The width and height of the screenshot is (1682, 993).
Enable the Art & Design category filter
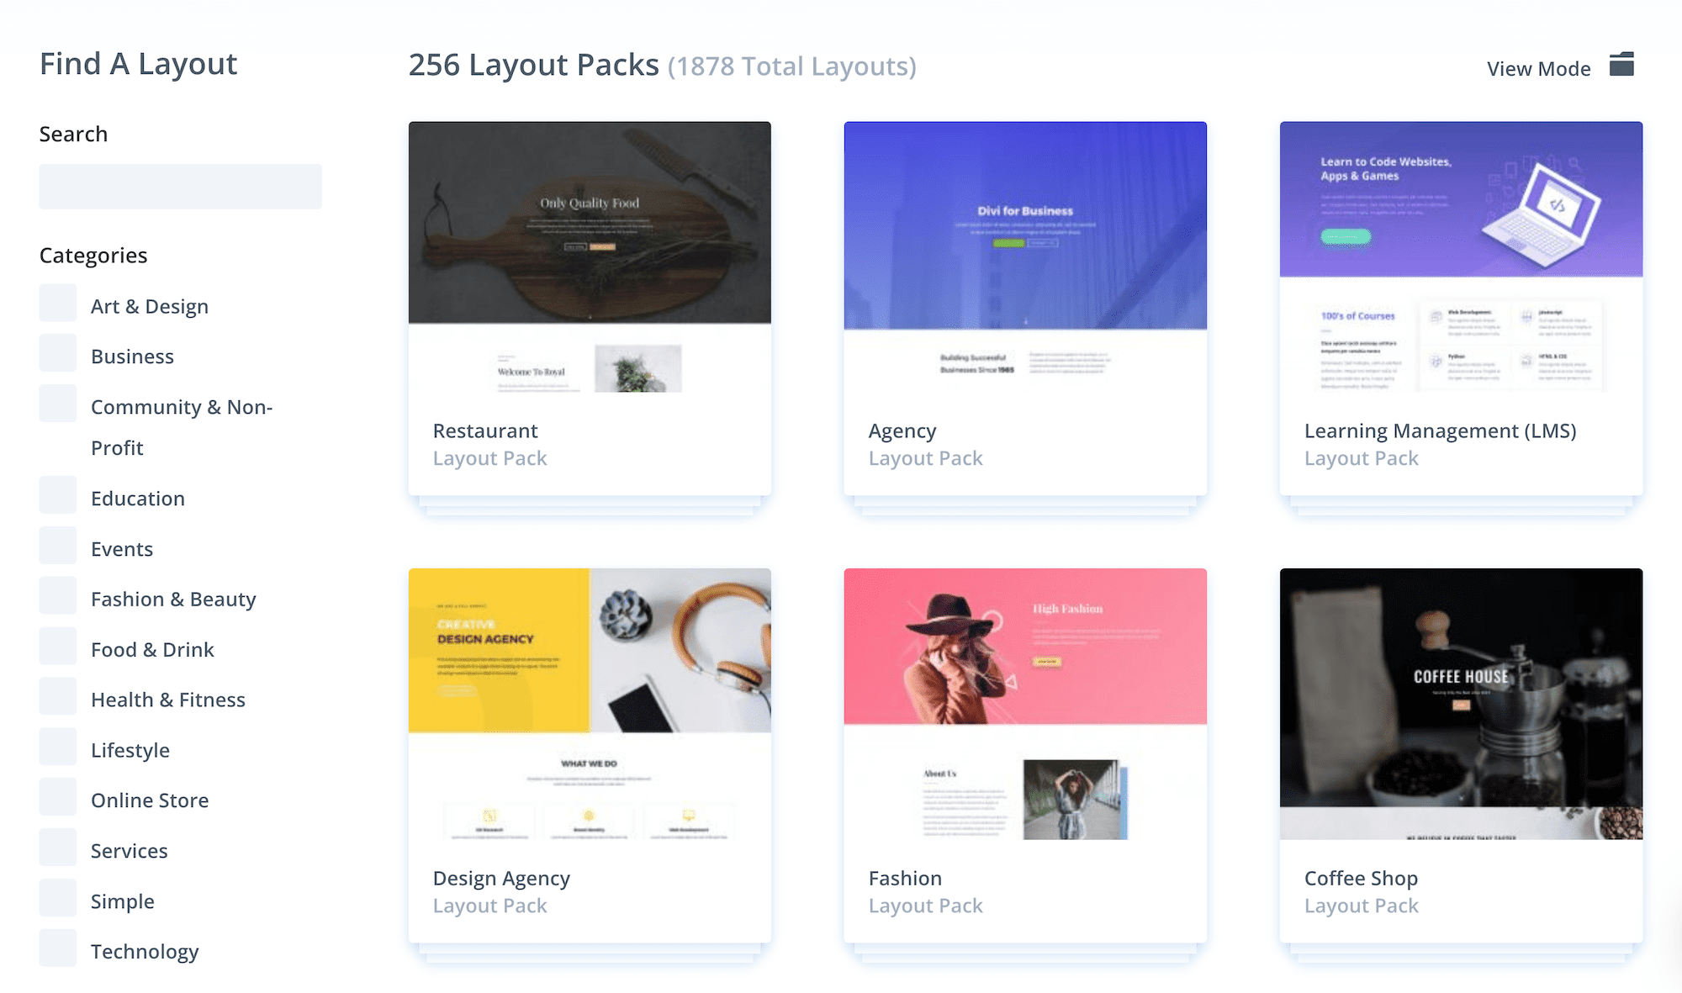coord(57,303)
